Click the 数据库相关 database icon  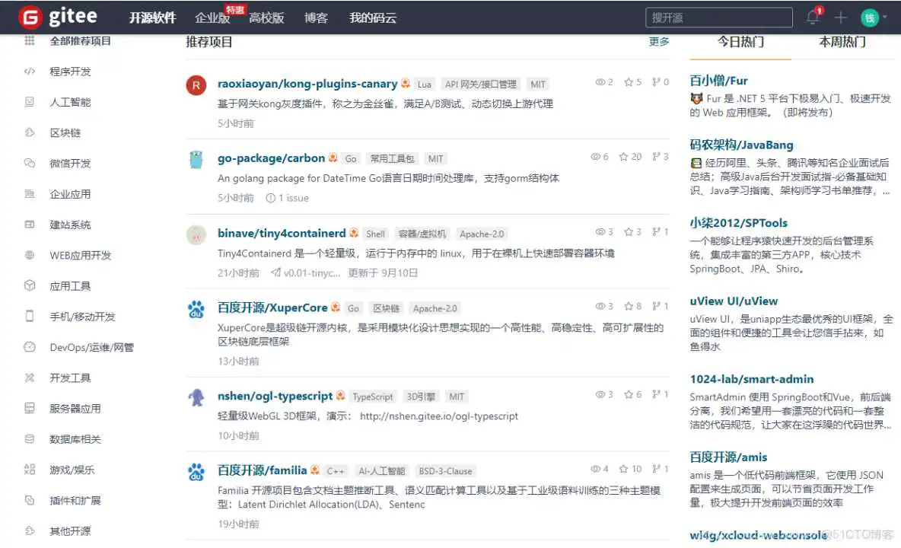30,439
